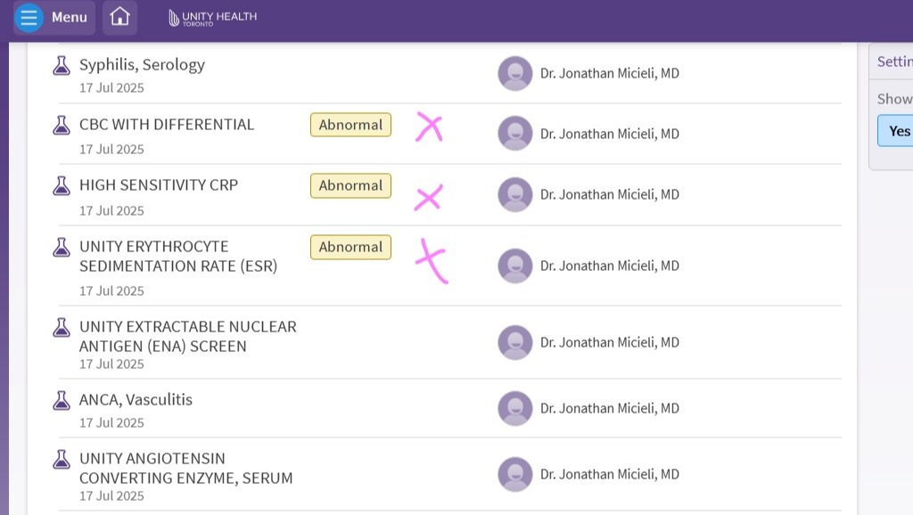Click the Abnormal badge on CBC WITH DIFFERENTIAL

(x=350, y=126)
